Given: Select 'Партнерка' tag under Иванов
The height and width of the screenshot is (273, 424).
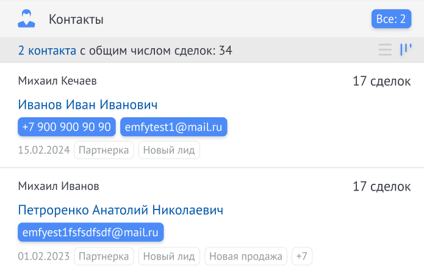Looking at the screenshot, I should 104,150.
